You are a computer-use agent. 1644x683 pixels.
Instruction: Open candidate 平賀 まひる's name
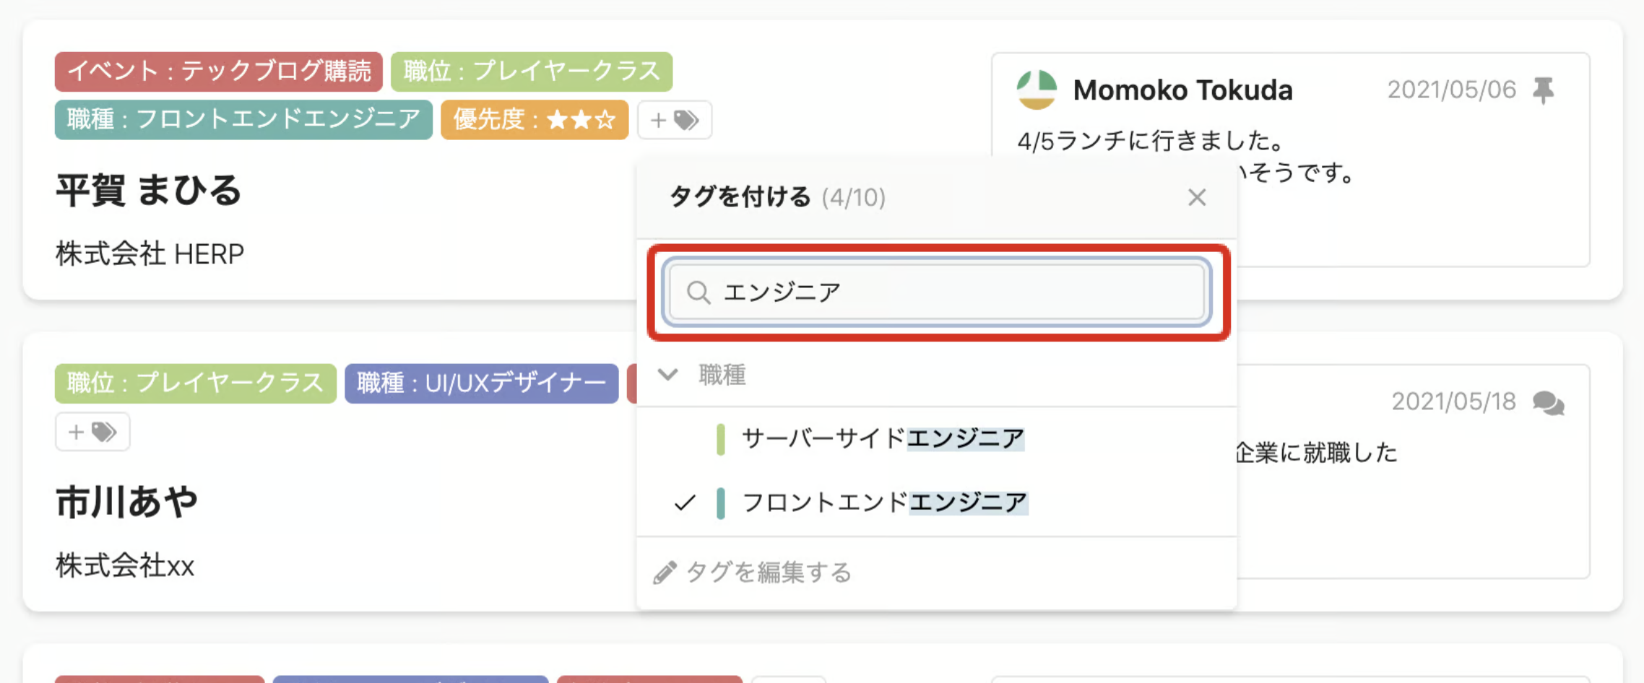(149, 191)
